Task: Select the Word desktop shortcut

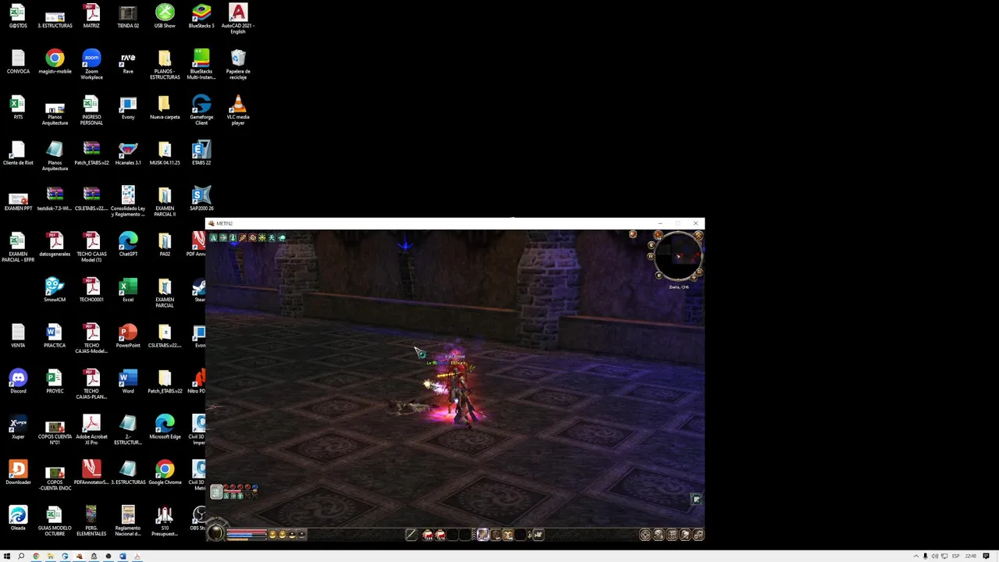Action: point(128,382)
